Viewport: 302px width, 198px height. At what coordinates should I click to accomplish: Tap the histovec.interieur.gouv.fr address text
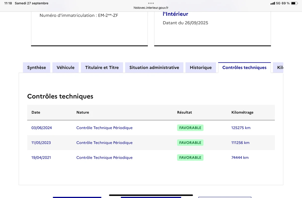coord(151,8)
